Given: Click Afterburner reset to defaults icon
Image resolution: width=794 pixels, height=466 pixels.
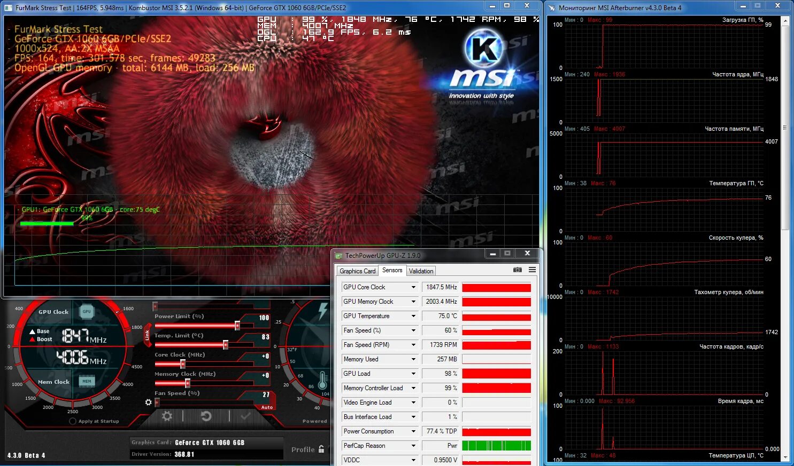Looking at the screenshot, I should pos(206,416).
